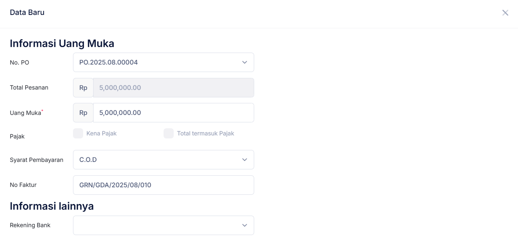The width and height of the screenshot is (518, 238).
Task: Click the Rp prefix beside Total Pesanan
Action: (83, 88)
